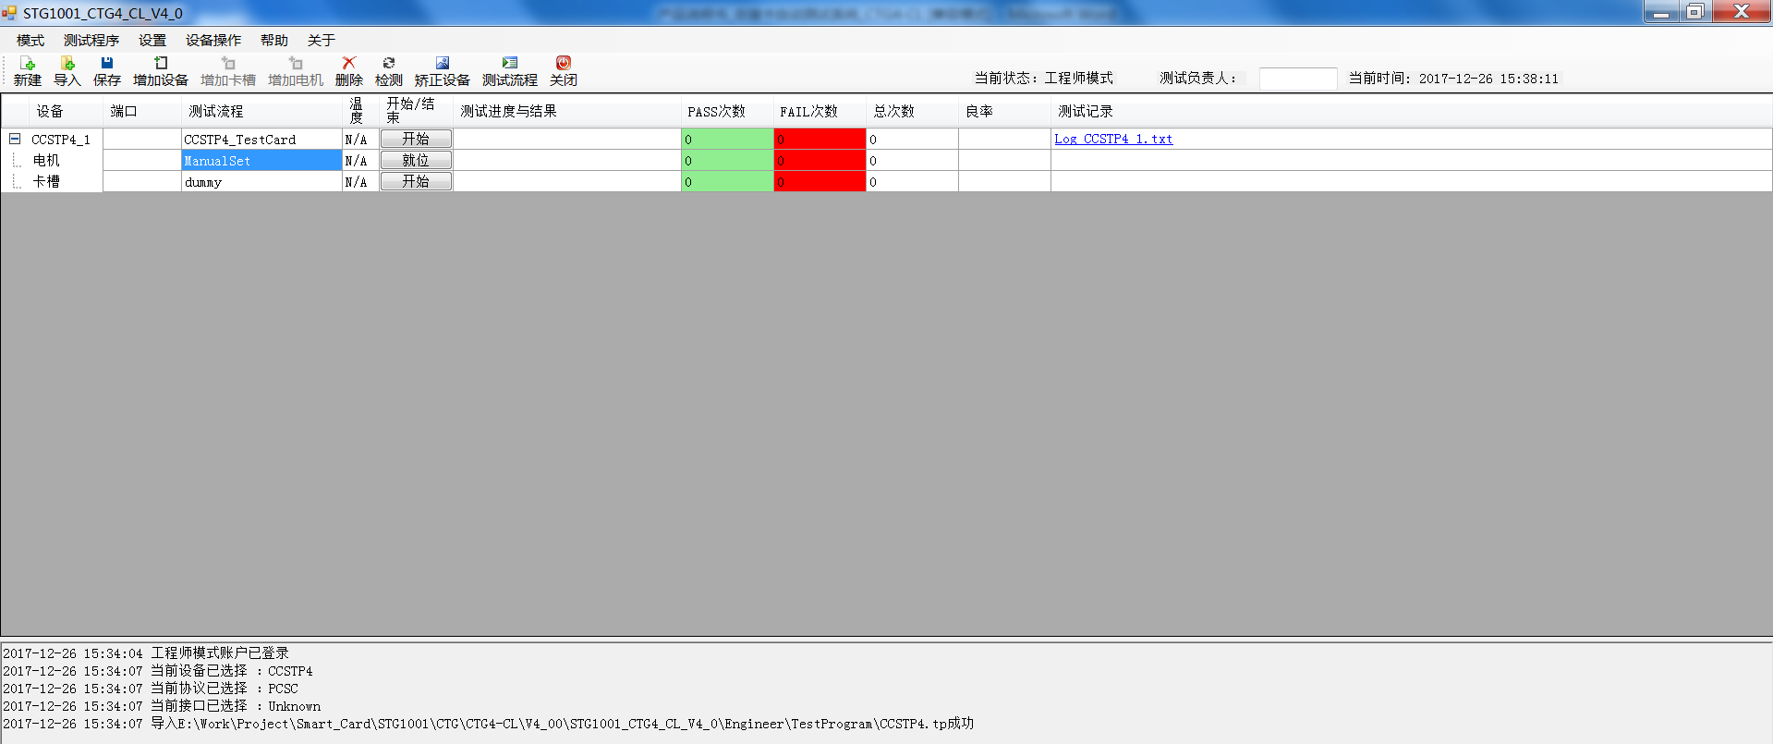Click green PASS count cell in 电机 row
Image resolution: width=1773 pixels, height=744 pixels.
(727, 160)
